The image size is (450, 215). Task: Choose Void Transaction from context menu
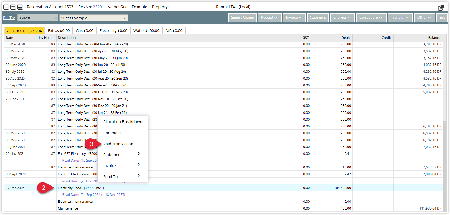pos(123,144)
